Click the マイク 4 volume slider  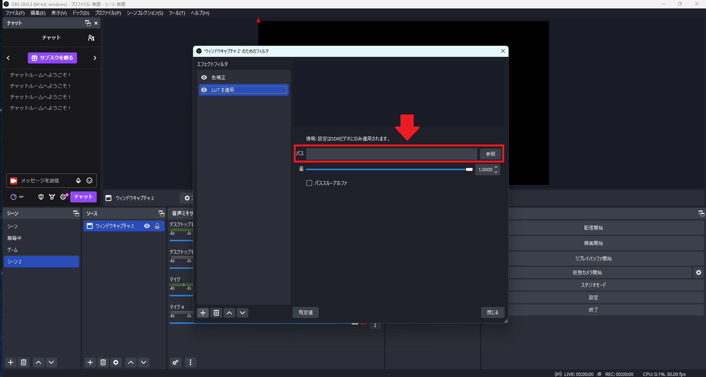tap(264, 323)
